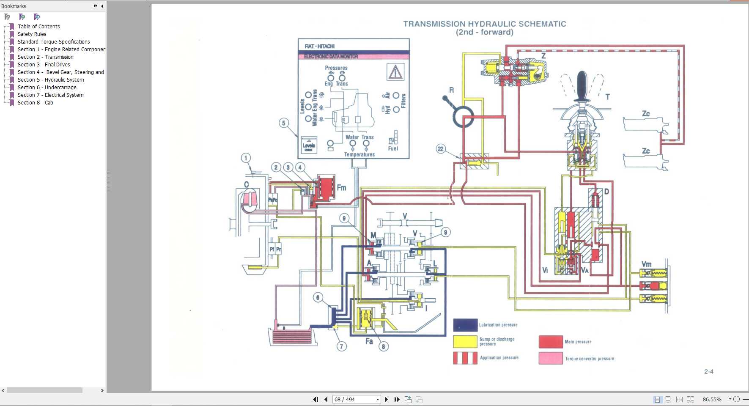Go to the next page
The width and height of the screenshot is (749, 406).
(x=386, y=399)
